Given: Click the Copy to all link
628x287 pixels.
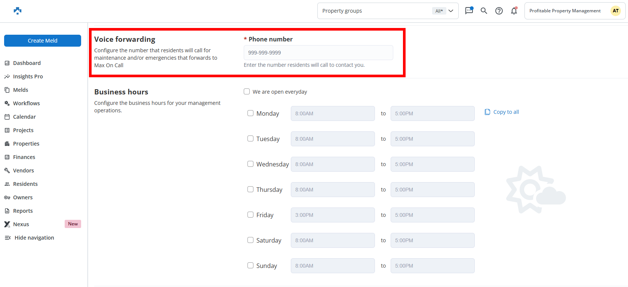Looking at the screenshot, I should point(502,112).
